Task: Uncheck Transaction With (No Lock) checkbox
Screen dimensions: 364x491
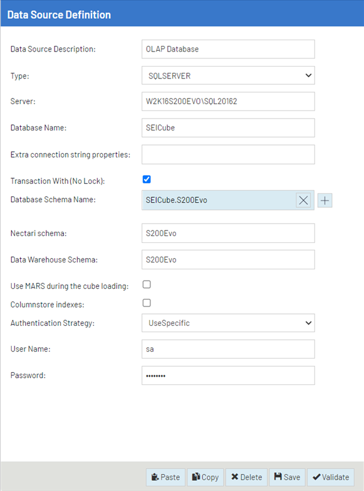Action: (x=147, y=180)
